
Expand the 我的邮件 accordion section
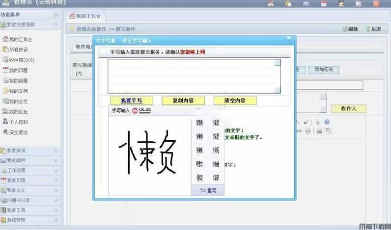(x=30, y=160)
